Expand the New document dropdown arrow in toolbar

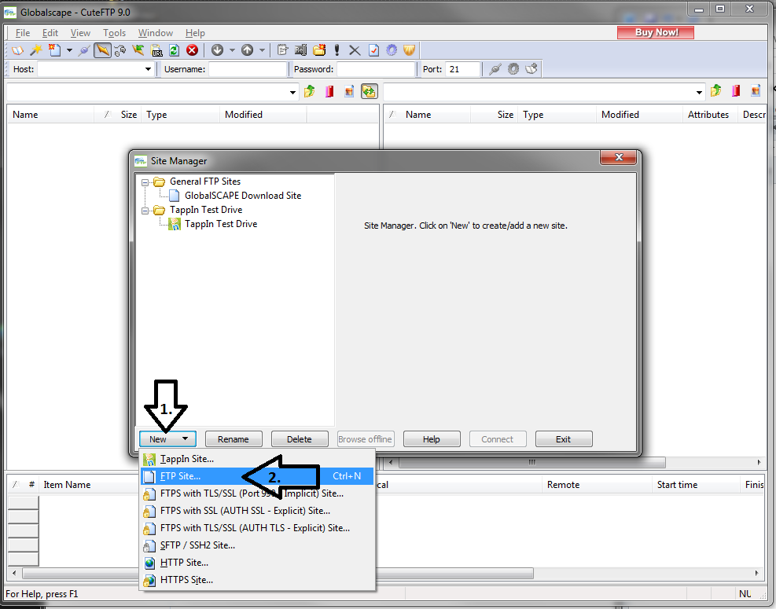coord(69,50)
